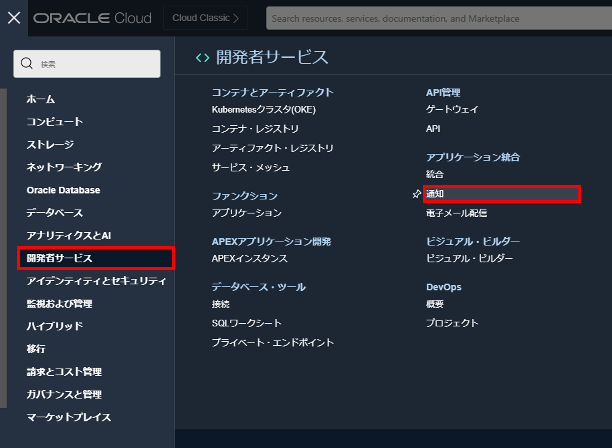Close the navigation menu with X

tap(14, 18)
